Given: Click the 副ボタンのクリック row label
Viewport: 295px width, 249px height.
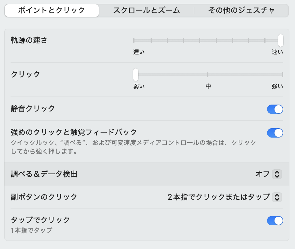Looking at the screenshot, I should click(x=44, y=197).
